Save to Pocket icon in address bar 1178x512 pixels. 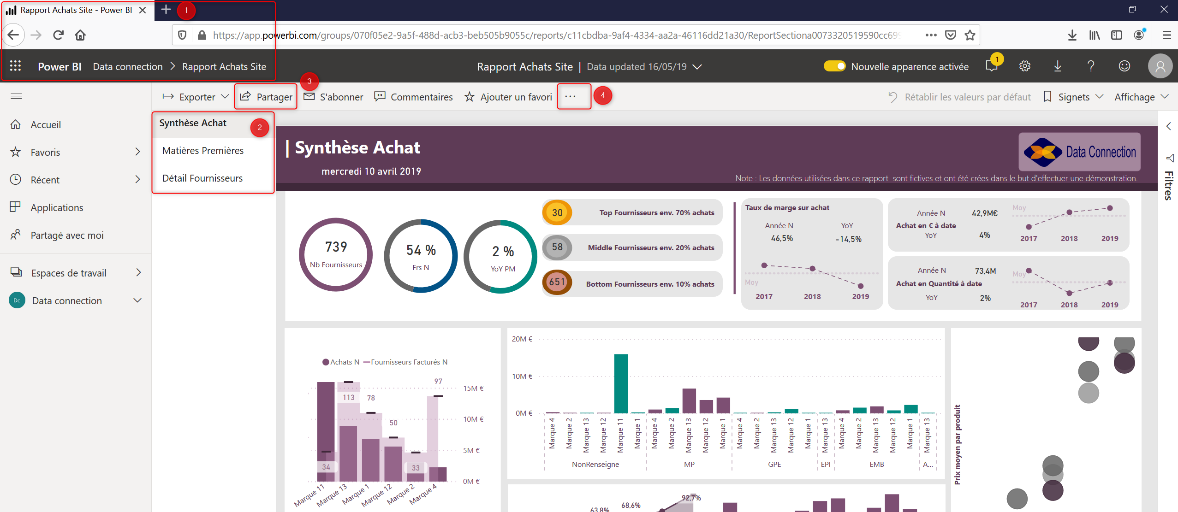pos(951,35)
